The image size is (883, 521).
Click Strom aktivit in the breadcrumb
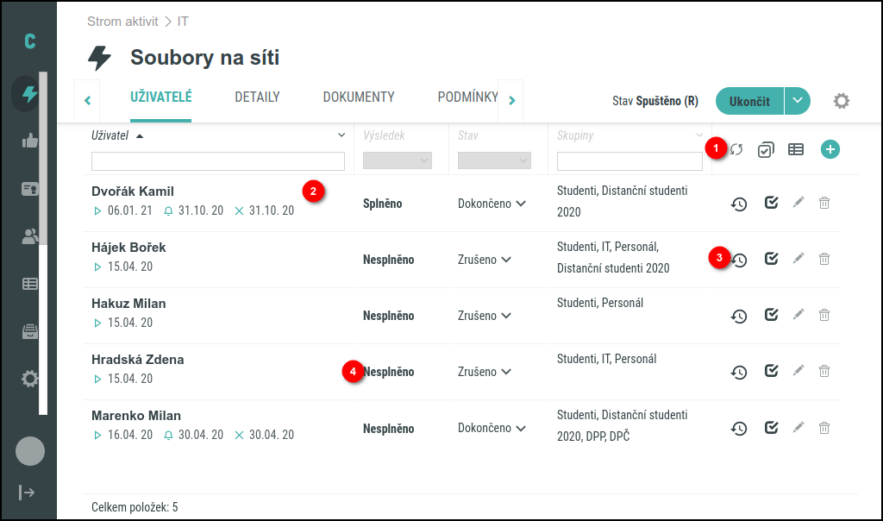click(121, 22)
